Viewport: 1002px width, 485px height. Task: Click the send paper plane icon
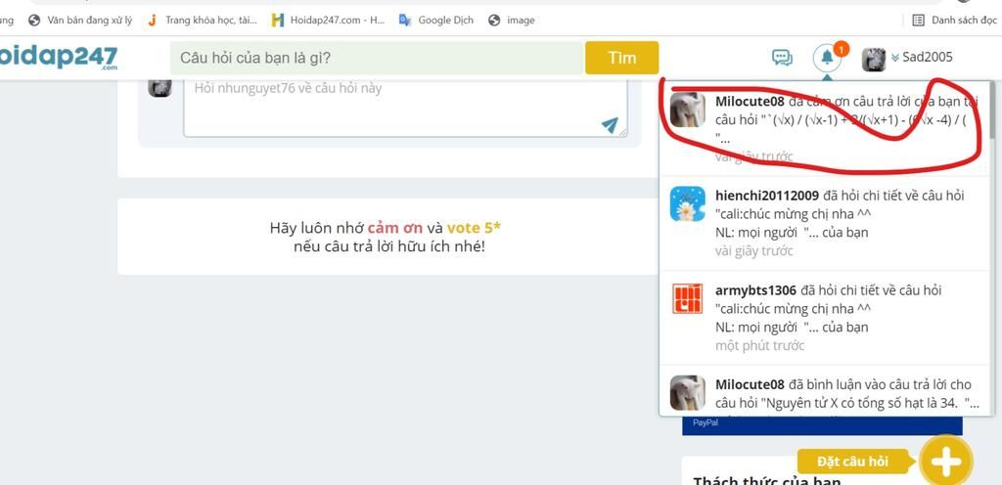(x=610, y=124)
